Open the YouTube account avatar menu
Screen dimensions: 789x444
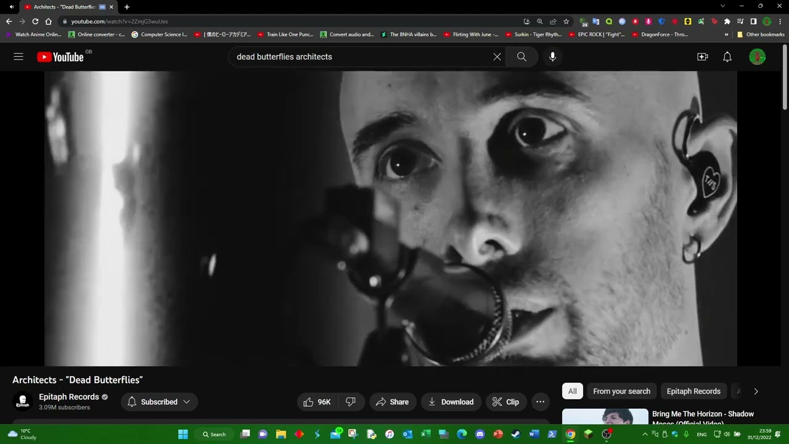(x=757, y=57)
